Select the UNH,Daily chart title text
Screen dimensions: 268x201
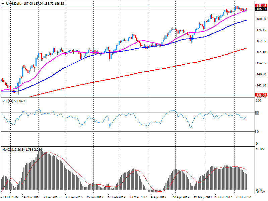[14, 4]
